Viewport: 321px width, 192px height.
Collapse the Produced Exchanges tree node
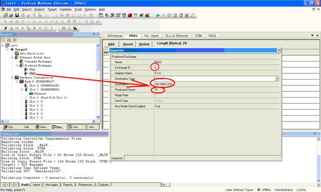click(x=17, y=66)
